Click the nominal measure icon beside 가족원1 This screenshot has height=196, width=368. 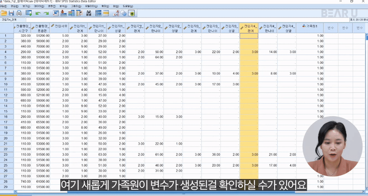click(304, 26)
